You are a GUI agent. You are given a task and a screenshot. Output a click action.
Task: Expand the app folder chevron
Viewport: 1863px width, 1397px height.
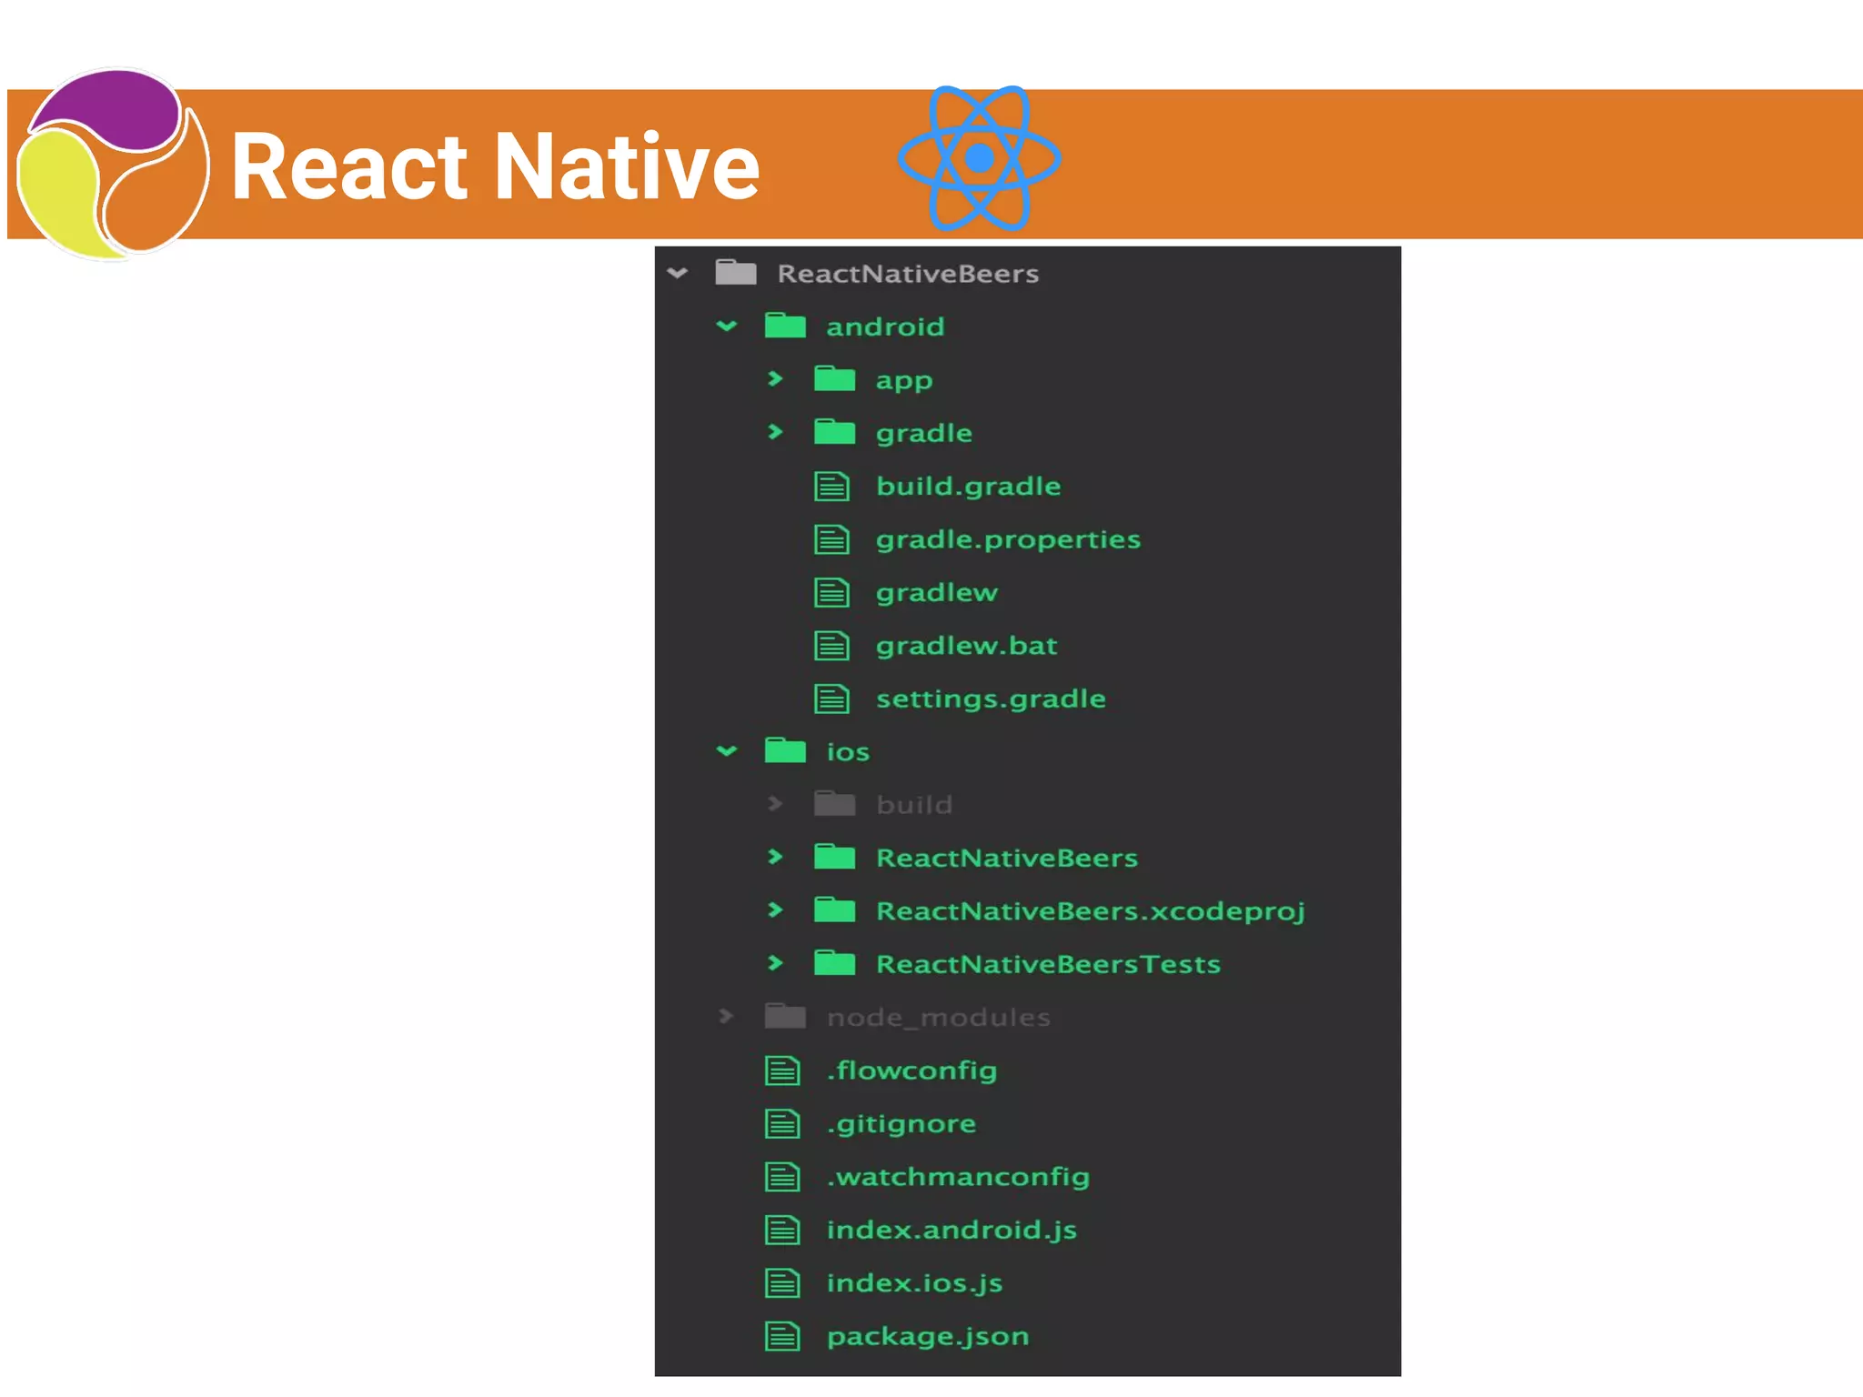tap(776, 378)
